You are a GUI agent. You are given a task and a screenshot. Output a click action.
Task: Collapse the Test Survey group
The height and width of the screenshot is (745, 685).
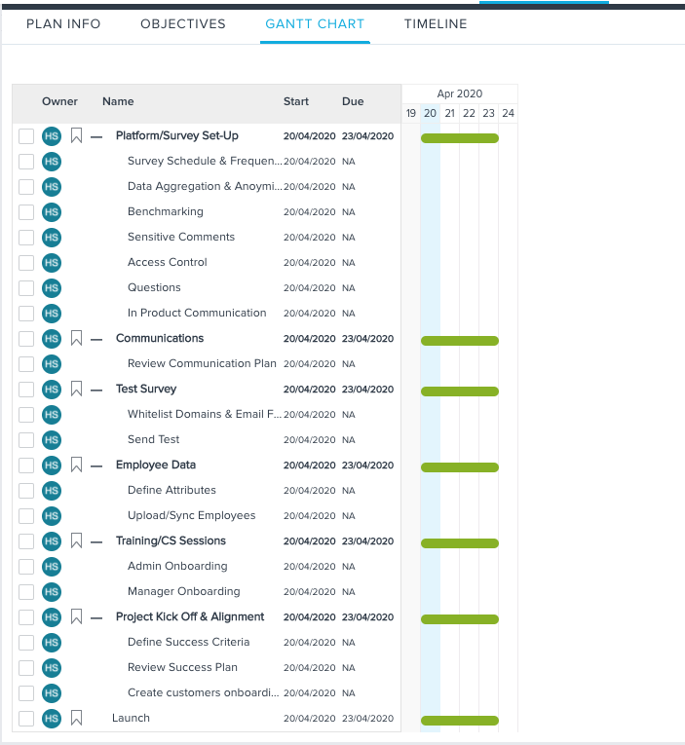96,391
